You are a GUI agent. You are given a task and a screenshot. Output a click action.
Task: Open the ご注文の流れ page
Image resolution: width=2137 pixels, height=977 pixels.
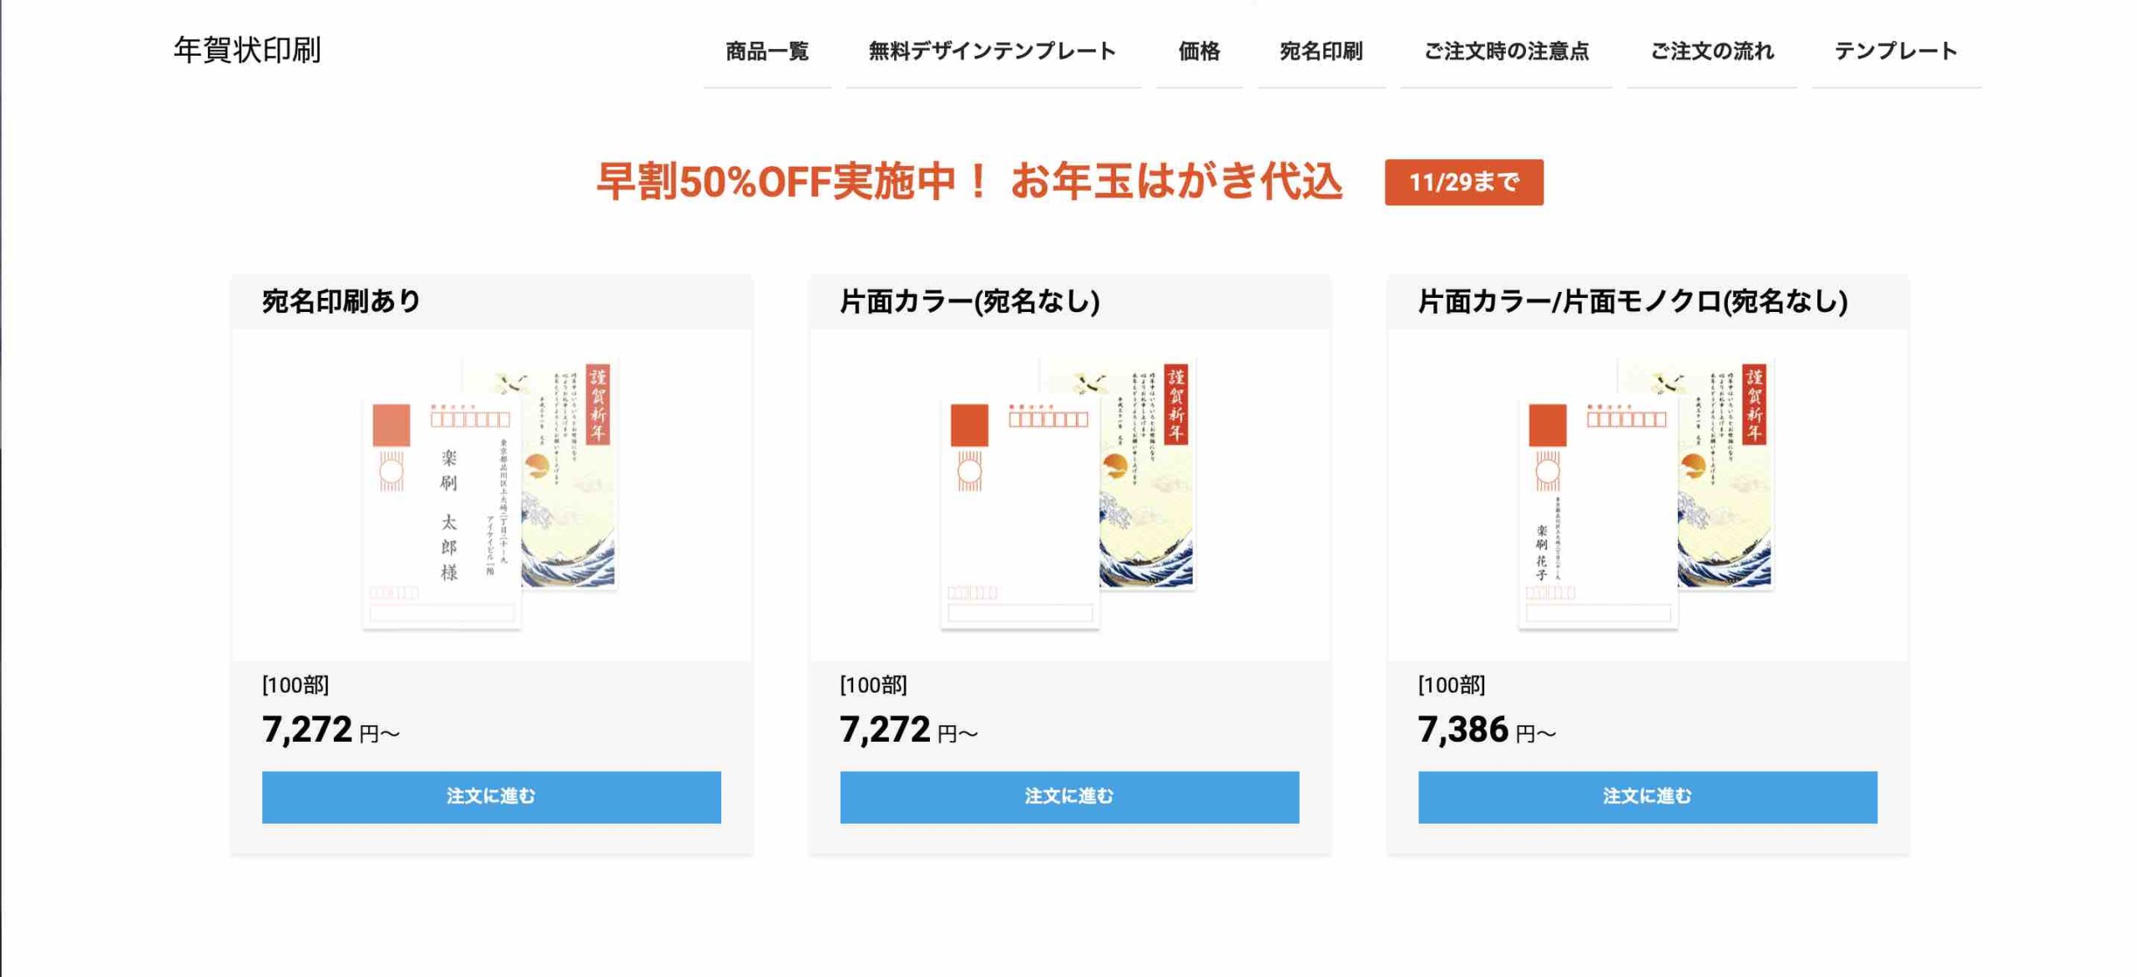(1712, 52)
